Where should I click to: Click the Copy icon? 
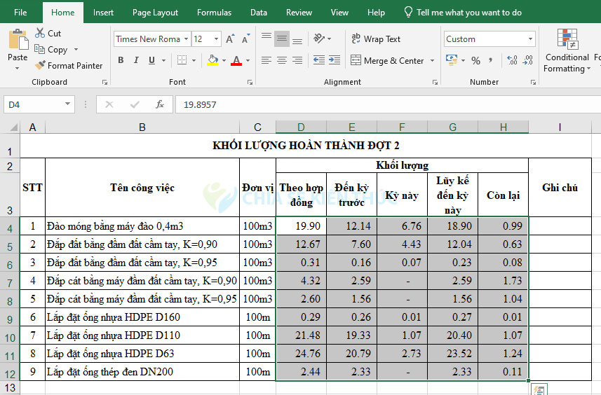tap(39, 49)
